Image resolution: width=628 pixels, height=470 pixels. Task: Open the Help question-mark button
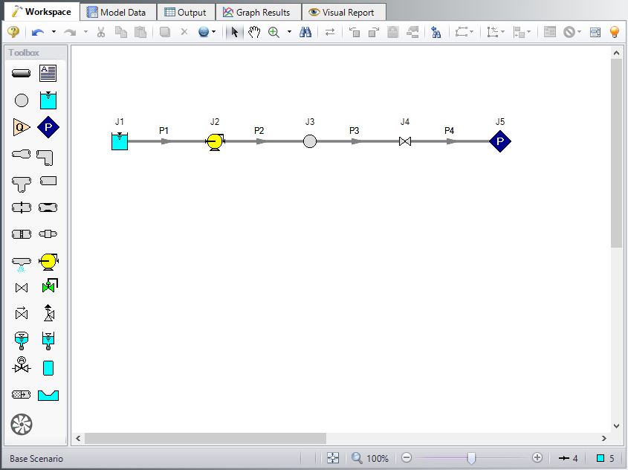tap(13, 32)
